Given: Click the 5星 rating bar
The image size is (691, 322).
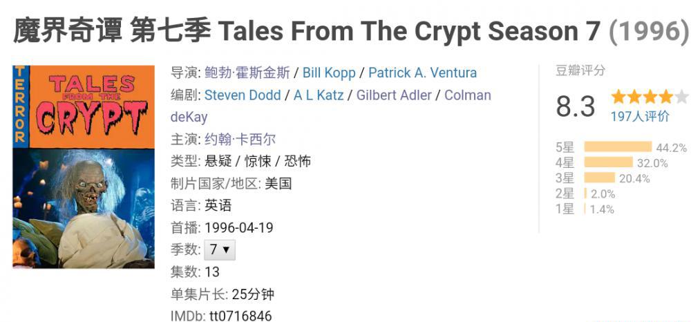Looking at the screenshot, I should (x=618, y=146).
